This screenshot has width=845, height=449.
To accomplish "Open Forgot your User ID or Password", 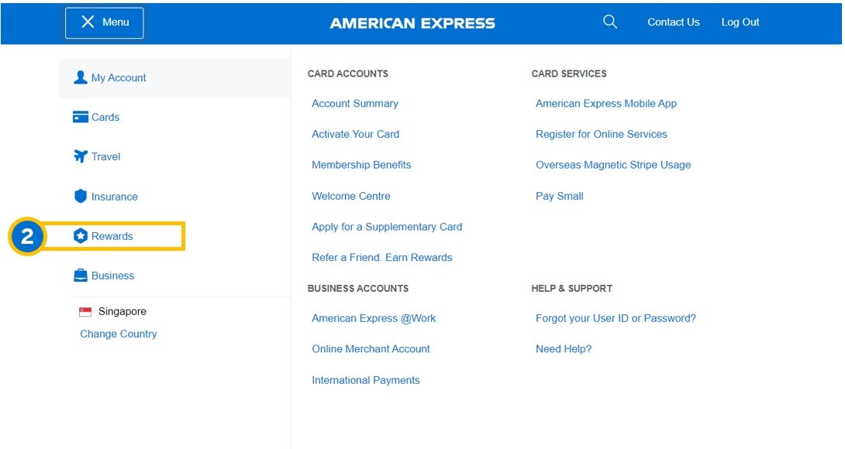I will coord(616,318).
